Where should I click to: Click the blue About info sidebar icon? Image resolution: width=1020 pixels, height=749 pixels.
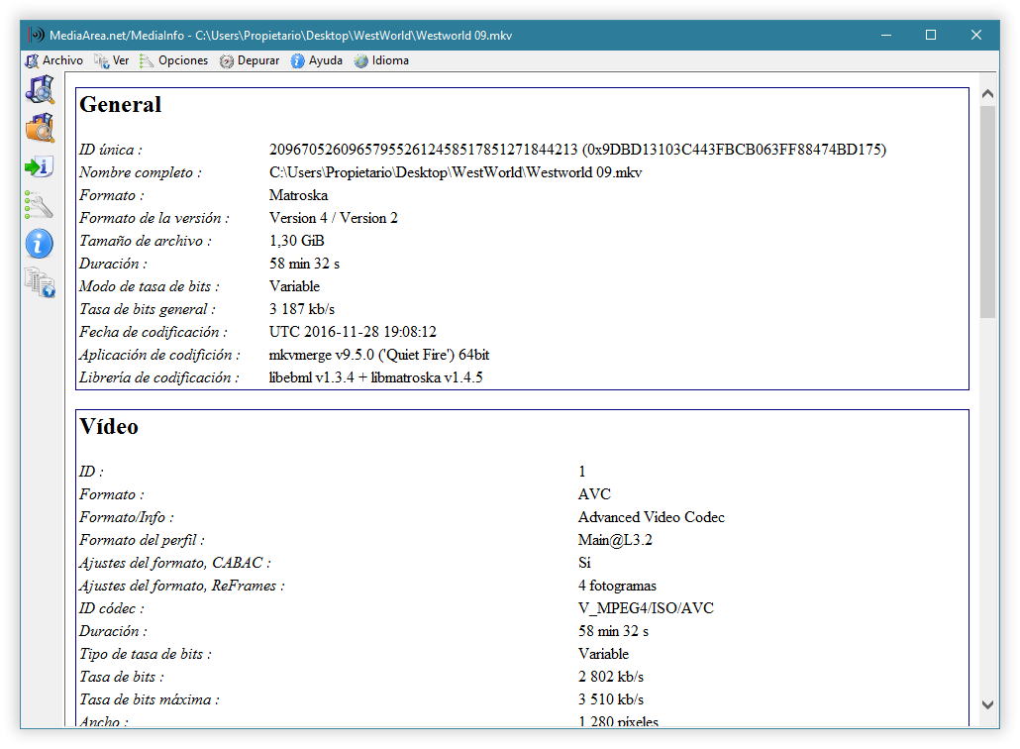[40, 244]
